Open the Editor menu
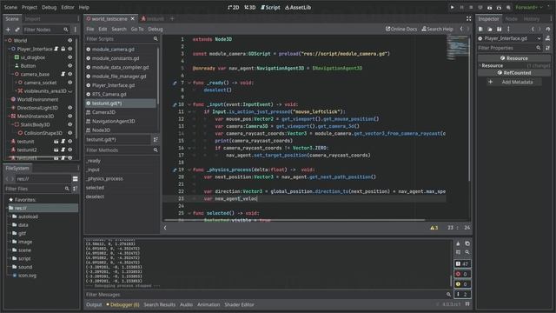 point(68,7)
